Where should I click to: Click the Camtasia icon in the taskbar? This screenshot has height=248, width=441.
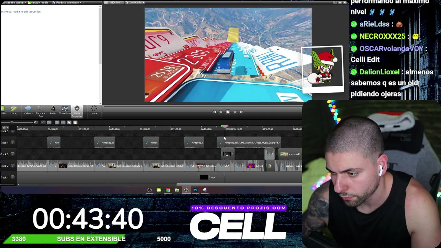point(186,190)
